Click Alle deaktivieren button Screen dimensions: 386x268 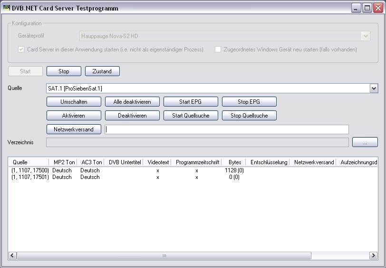(132, 102)
